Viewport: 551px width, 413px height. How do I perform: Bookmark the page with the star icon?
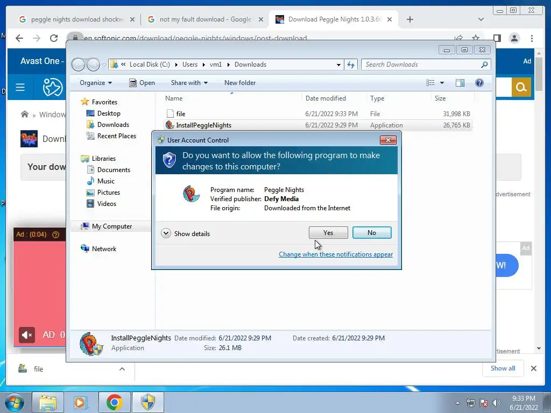click(x=476, y=38)
